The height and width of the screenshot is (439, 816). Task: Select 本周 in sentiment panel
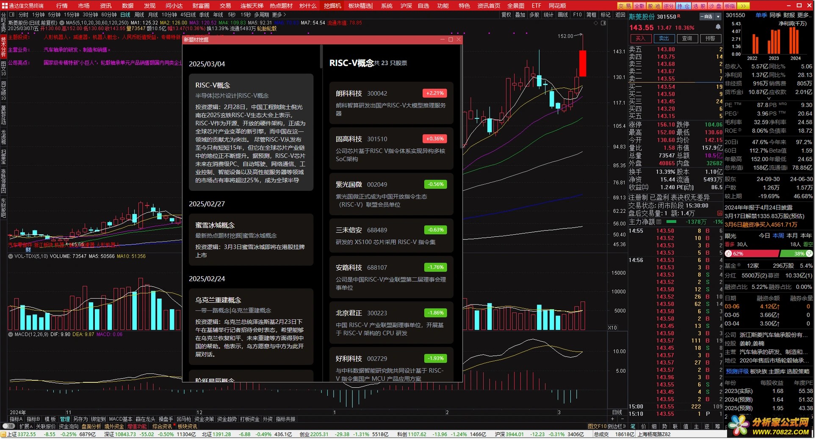coord(778,236)
